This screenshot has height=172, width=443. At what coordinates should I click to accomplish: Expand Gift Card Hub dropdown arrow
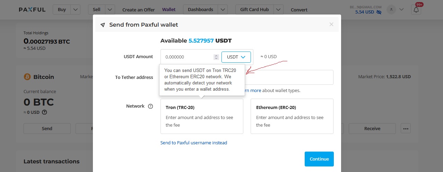tap(278, 10)
